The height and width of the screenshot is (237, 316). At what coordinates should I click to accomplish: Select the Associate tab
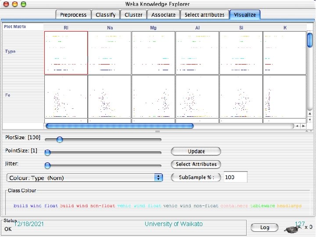(163, 15)
